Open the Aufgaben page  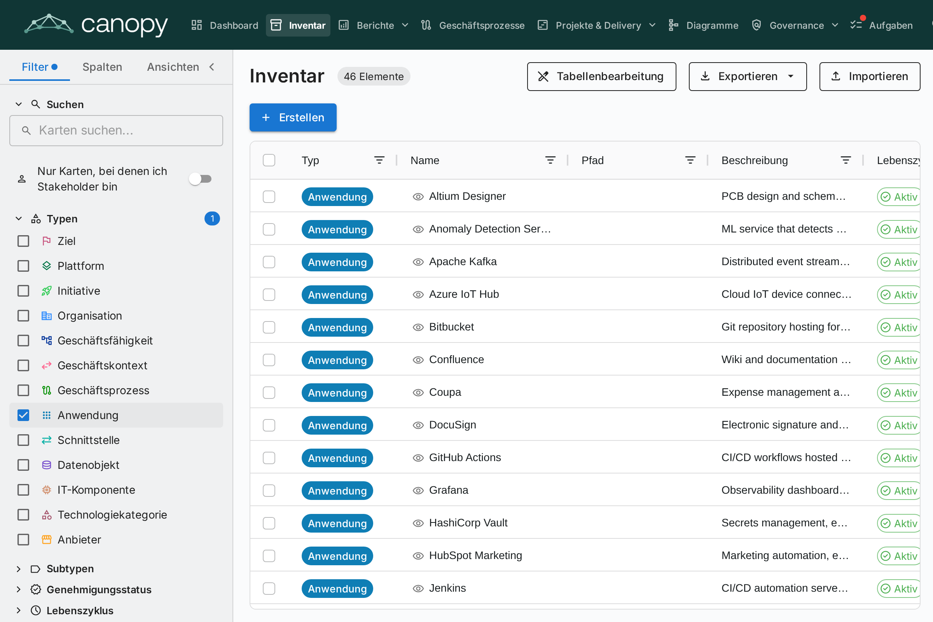coord(881,25)
